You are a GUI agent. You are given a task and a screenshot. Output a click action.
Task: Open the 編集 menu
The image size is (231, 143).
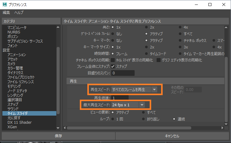(x=6, y=13)
